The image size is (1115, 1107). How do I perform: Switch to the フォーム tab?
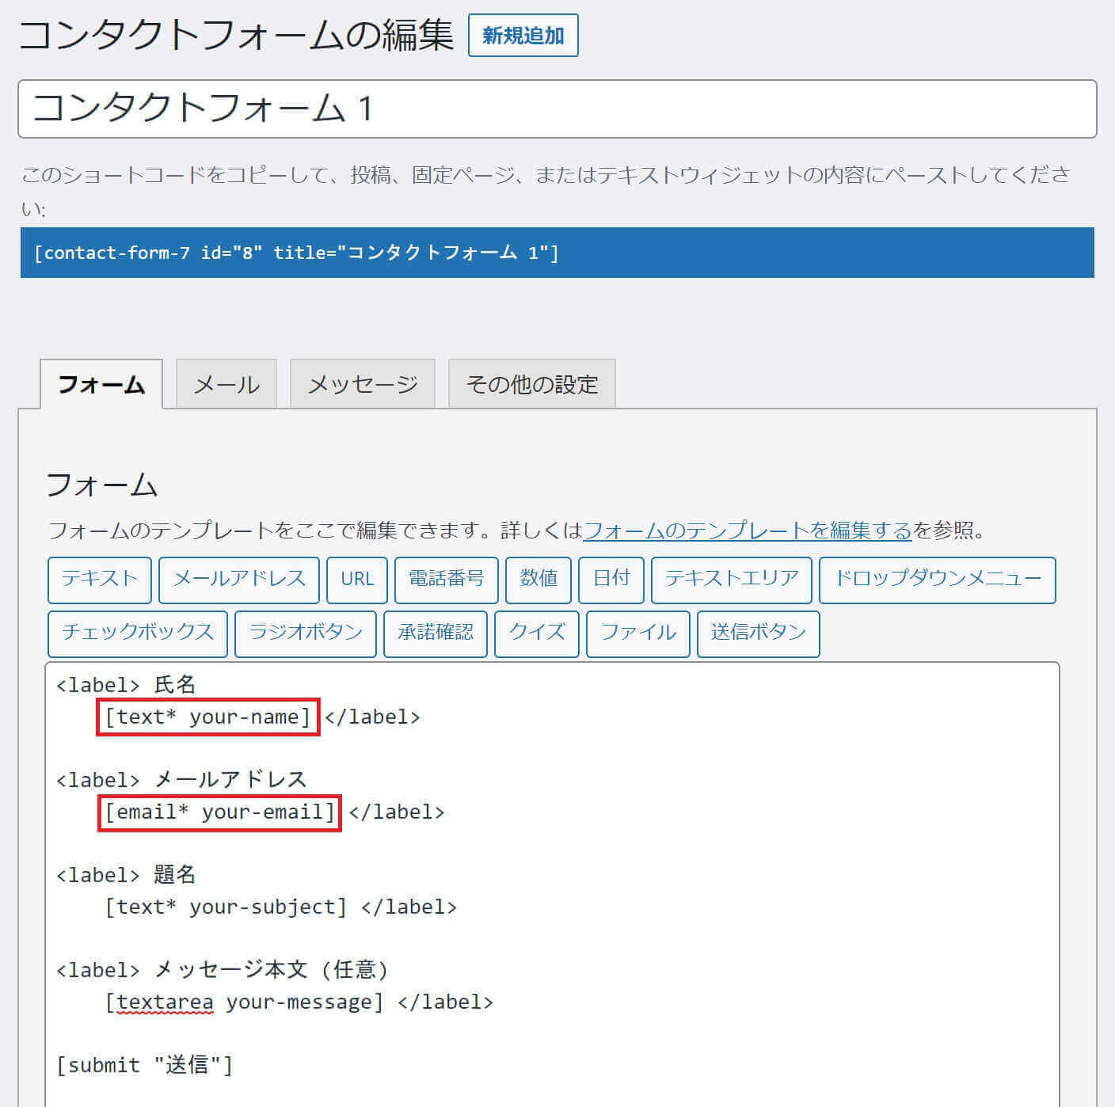(101, 385)
